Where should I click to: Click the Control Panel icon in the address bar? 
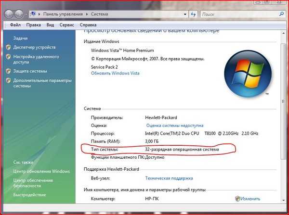pos(33,14)
